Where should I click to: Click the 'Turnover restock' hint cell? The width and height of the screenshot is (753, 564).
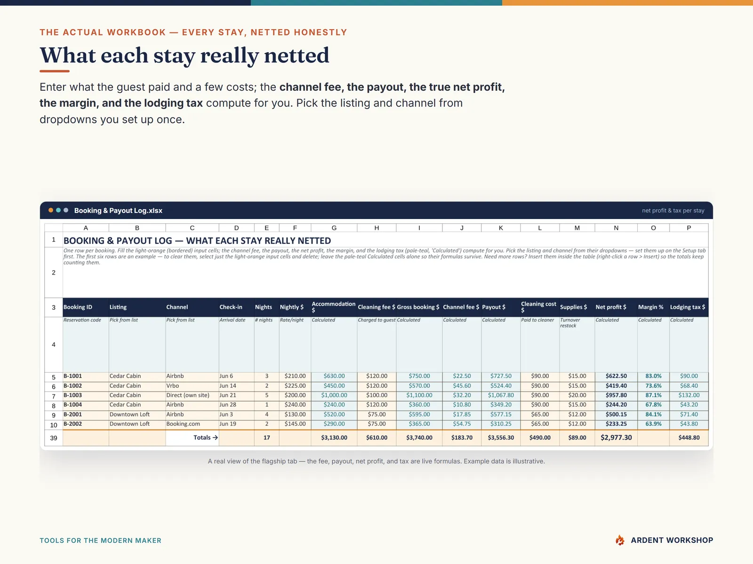(x=577, y=345)
